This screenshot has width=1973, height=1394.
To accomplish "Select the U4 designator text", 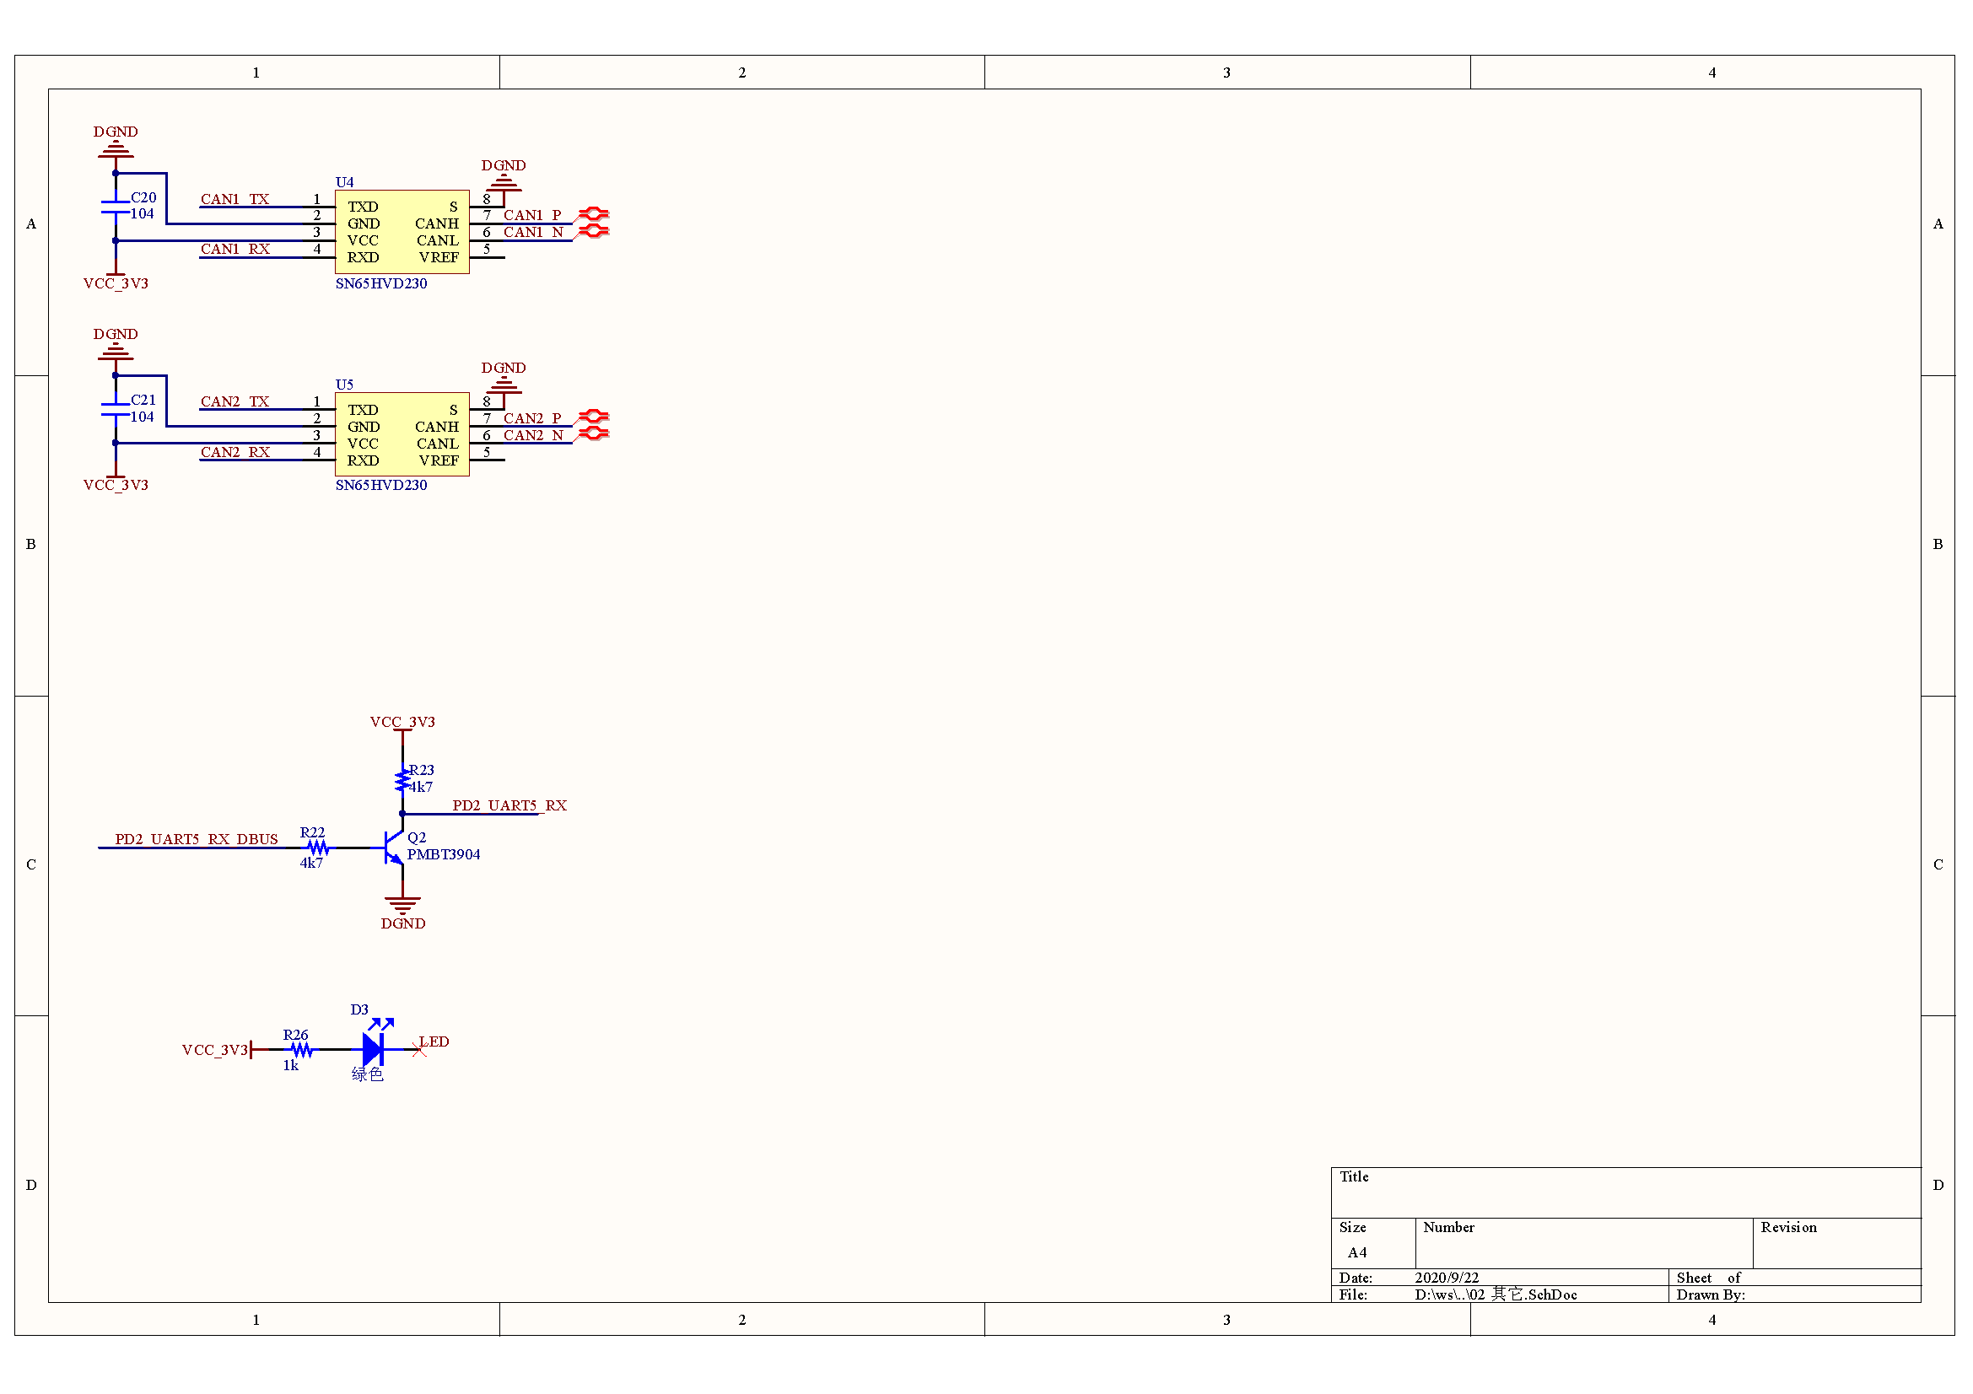I will pyautogui.click(x=345, y=182).
